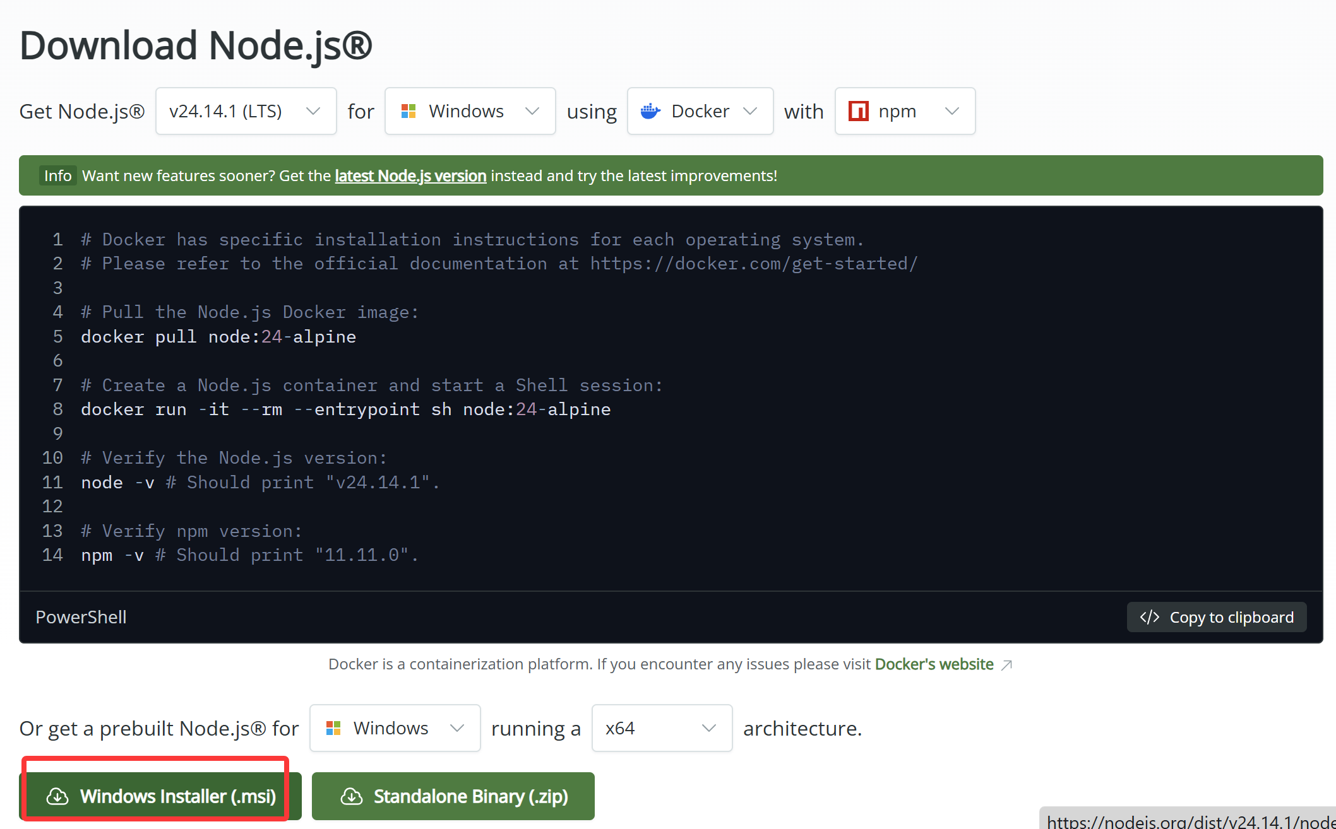Click the 'docker run -it --rm' code line
1336x829 pixels.
click(x=346, y=409)
